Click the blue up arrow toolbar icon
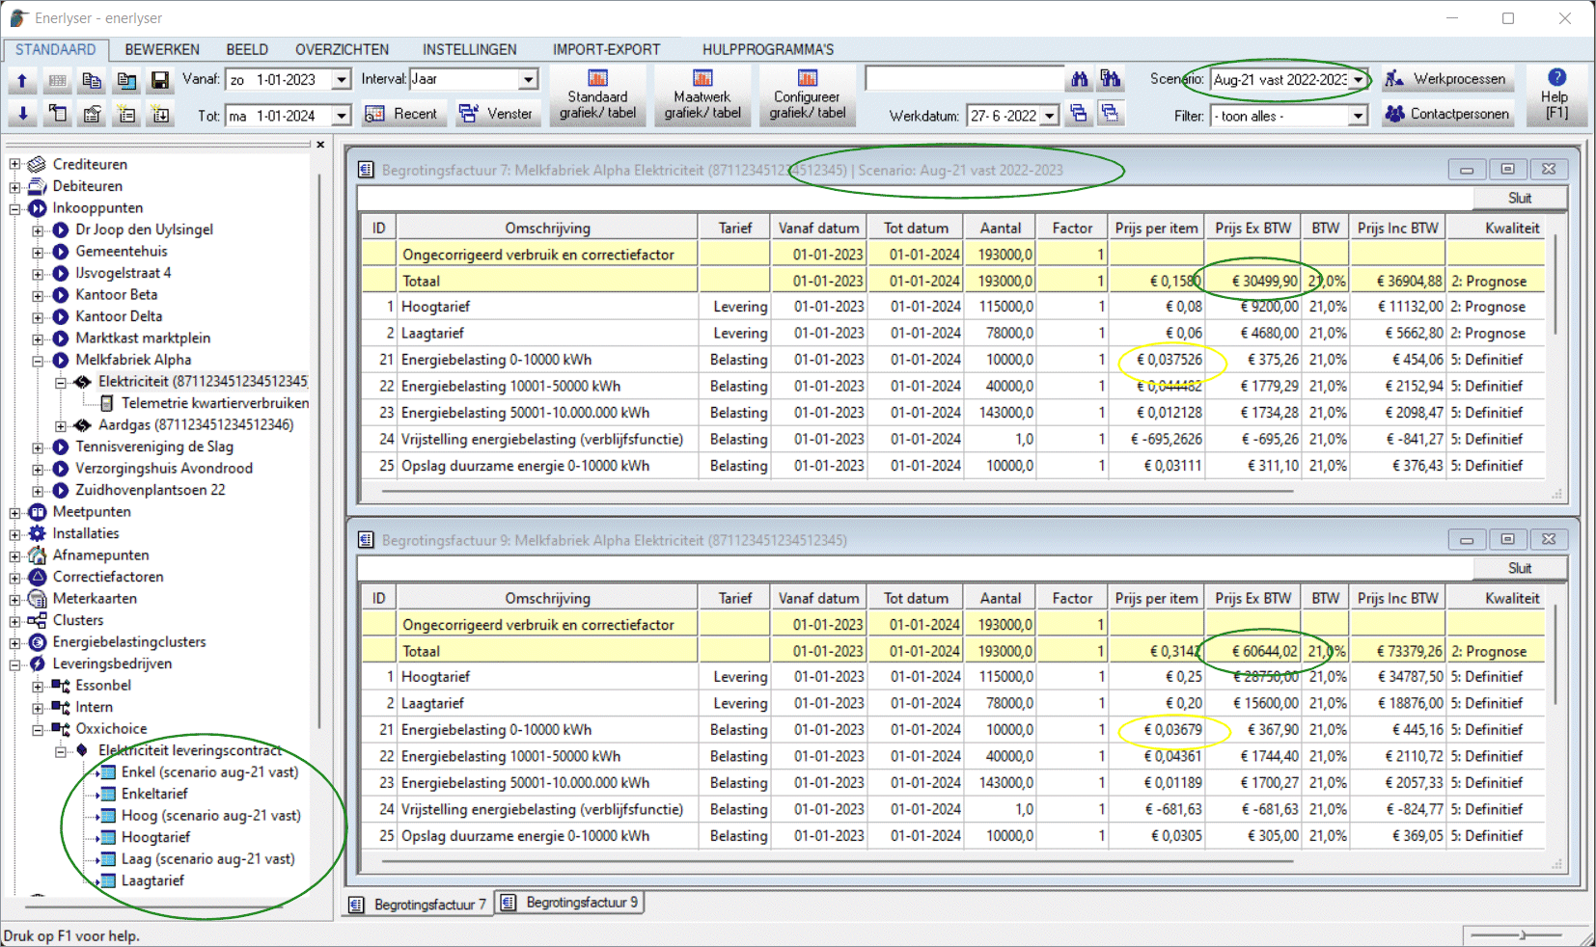 point(22,80)
